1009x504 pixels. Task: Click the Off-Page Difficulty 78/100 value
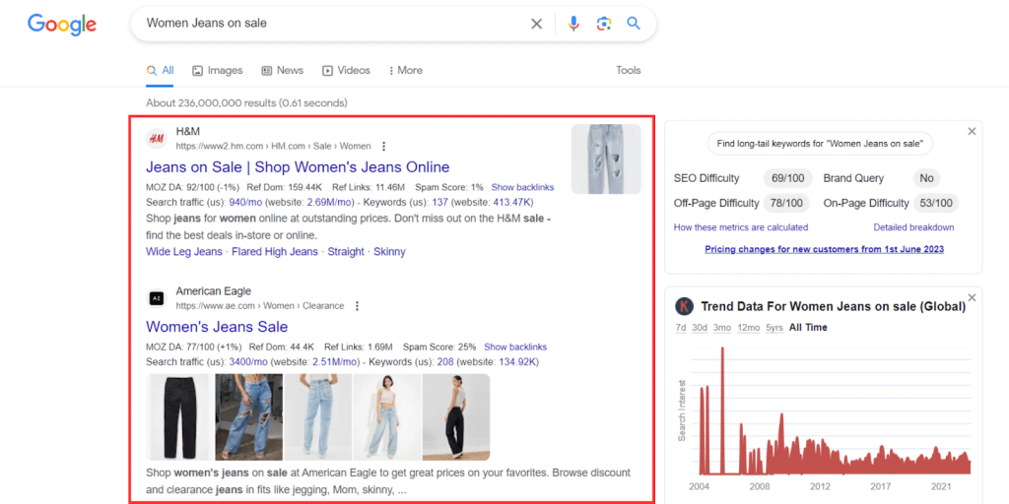[x=787, y=203]
